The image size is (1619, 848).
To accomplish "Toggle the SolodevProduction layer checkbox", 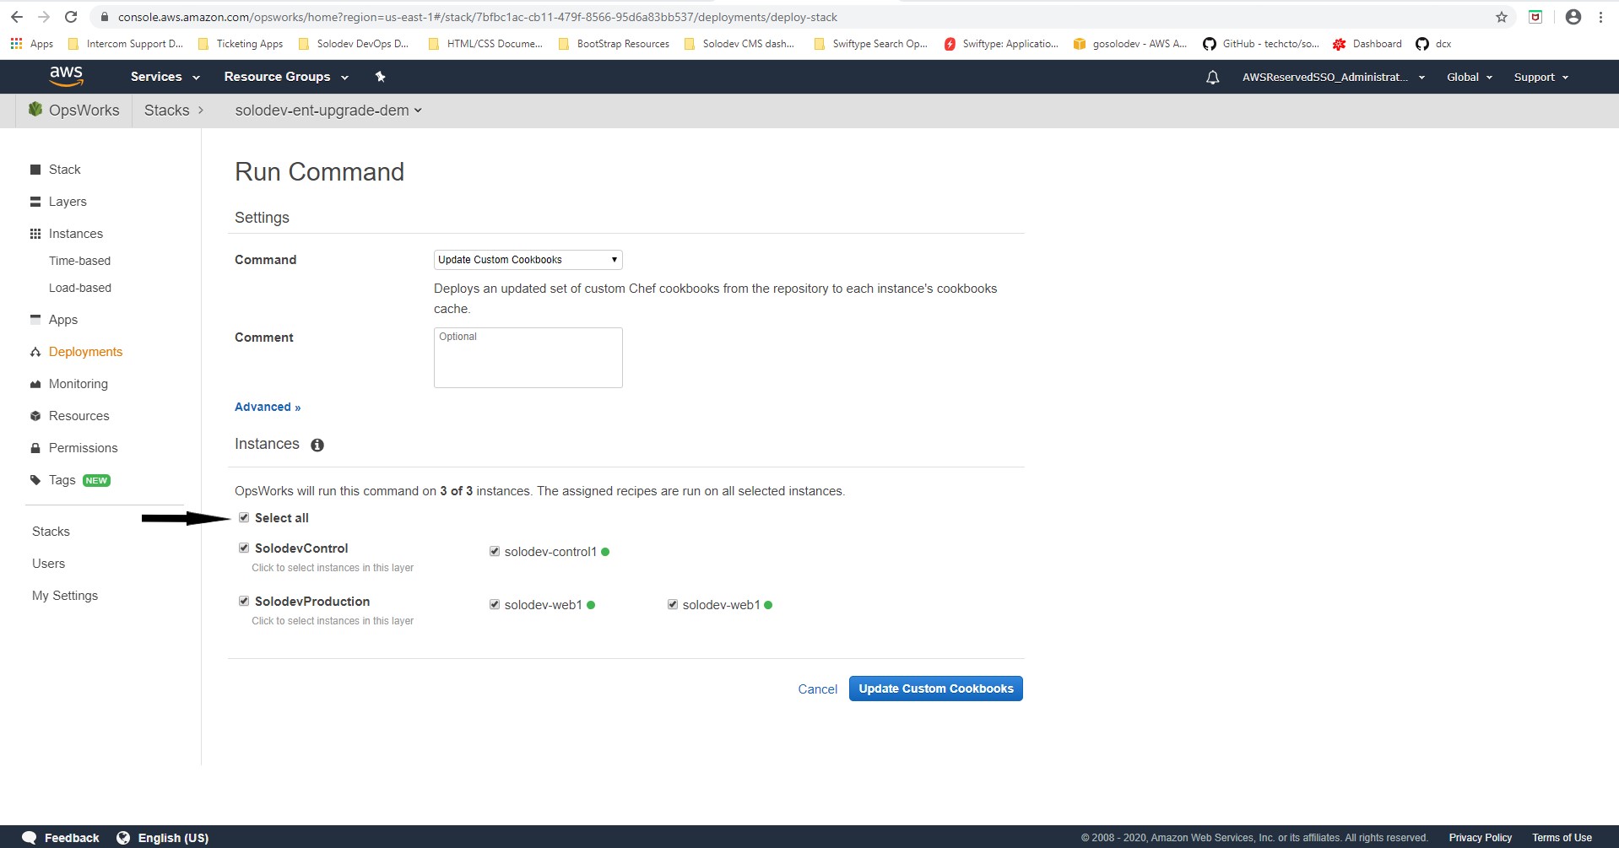I will point(244,601).
